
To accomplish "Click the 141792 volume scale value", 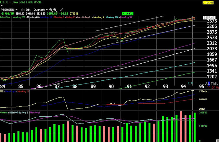I will [x=203, y=126].
